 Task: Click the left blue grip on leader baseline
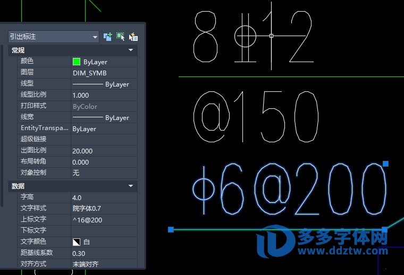[171, 229]
